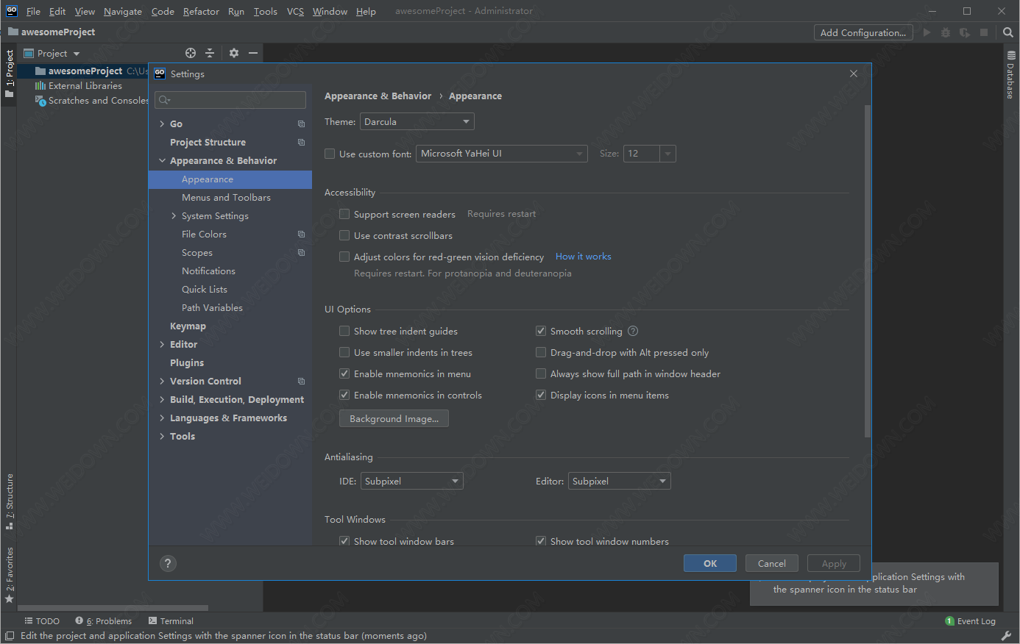Expand the System Settings node

tap(174, 215)
